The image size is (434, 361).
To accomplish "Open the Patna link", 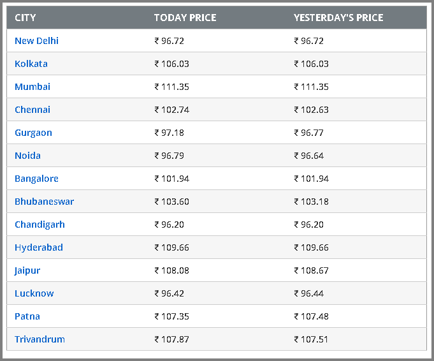I will click(x=27, y=316).
